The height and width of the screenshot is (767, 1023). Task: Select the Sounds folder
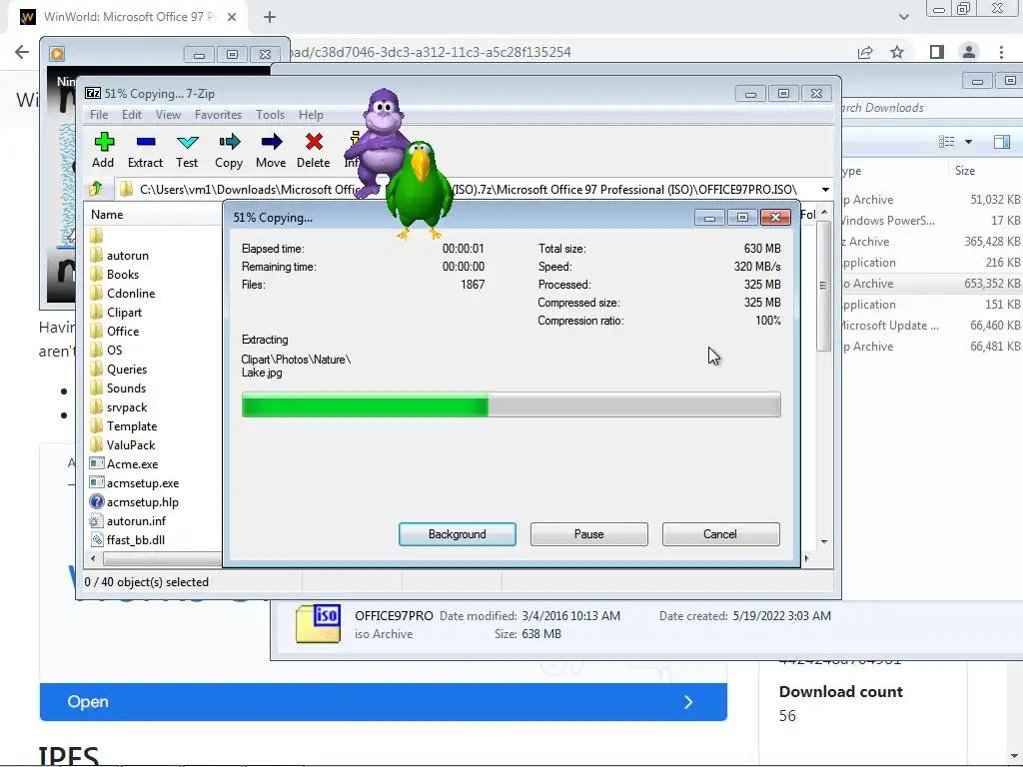pyautogui.click(x=126, y=388)
